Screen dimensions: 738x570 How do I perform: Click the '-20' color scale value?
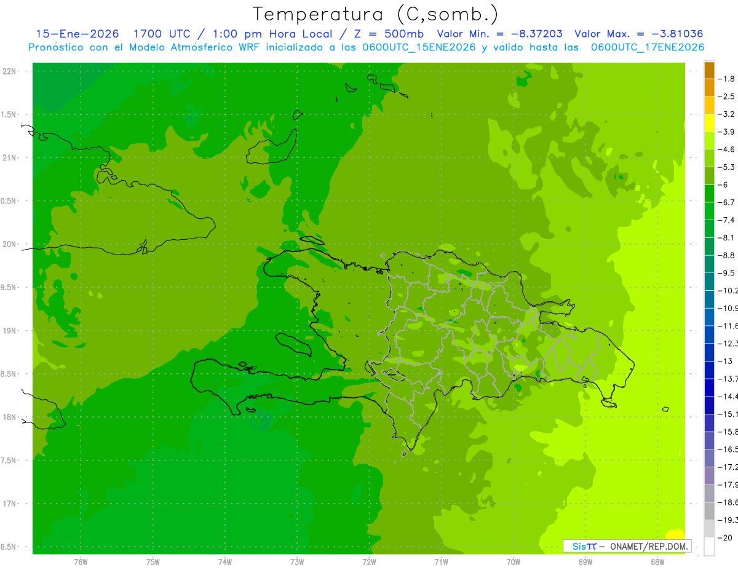tap(724, 538)
